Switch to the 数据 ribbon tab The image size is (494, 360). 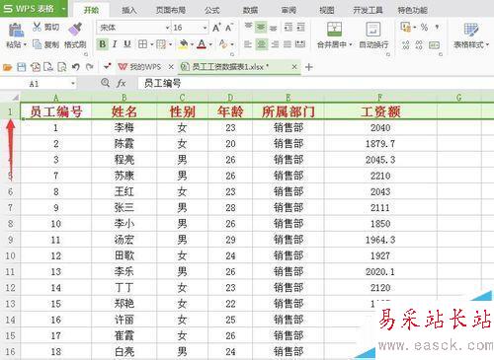(x=250, y=10)
